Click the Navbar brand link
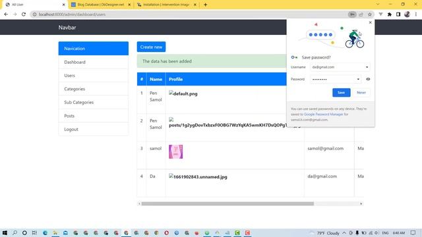Screen dimensions: 422x237 pyautogui.click(x=67, y=28)
